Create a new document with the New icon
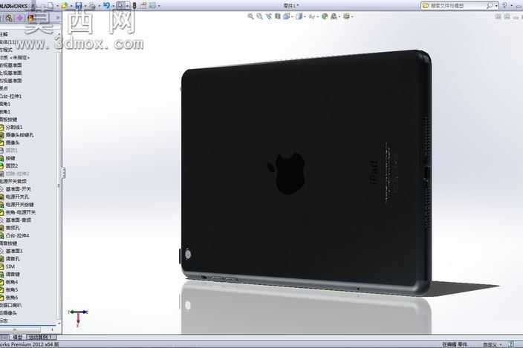The width and height of the screenshot is (523, 348). [x=50, y=6]
